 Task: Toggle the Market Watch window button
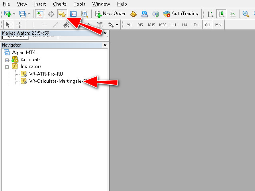(40, 14)
